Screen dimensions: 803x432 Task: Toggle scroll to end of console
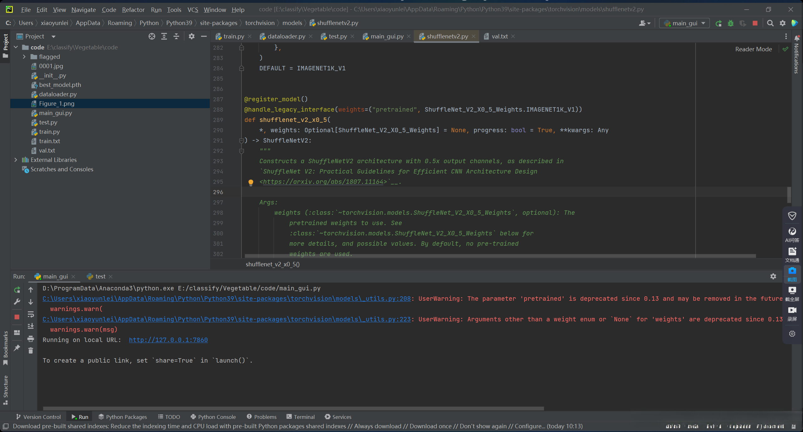click(31, 326)
